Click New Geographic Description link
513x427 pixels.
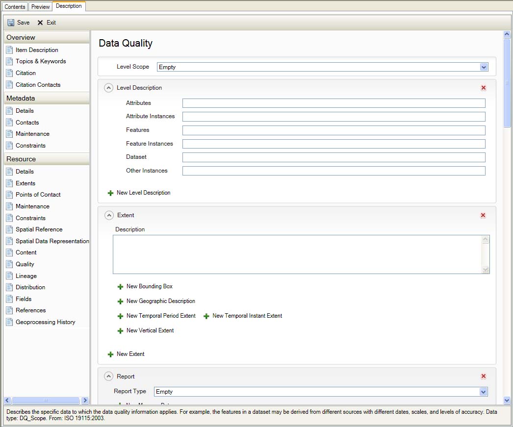[x=160, y=301]
